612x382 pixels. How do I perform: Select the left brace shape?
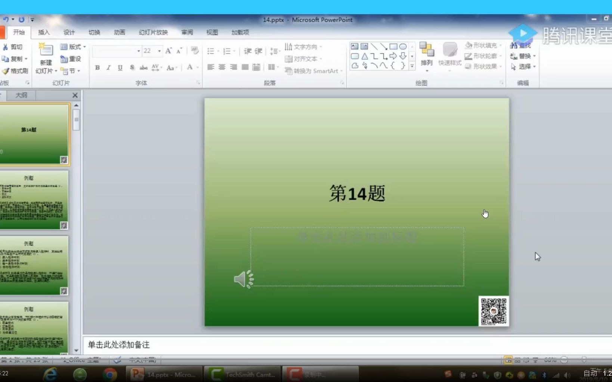(x=393, y=66)
